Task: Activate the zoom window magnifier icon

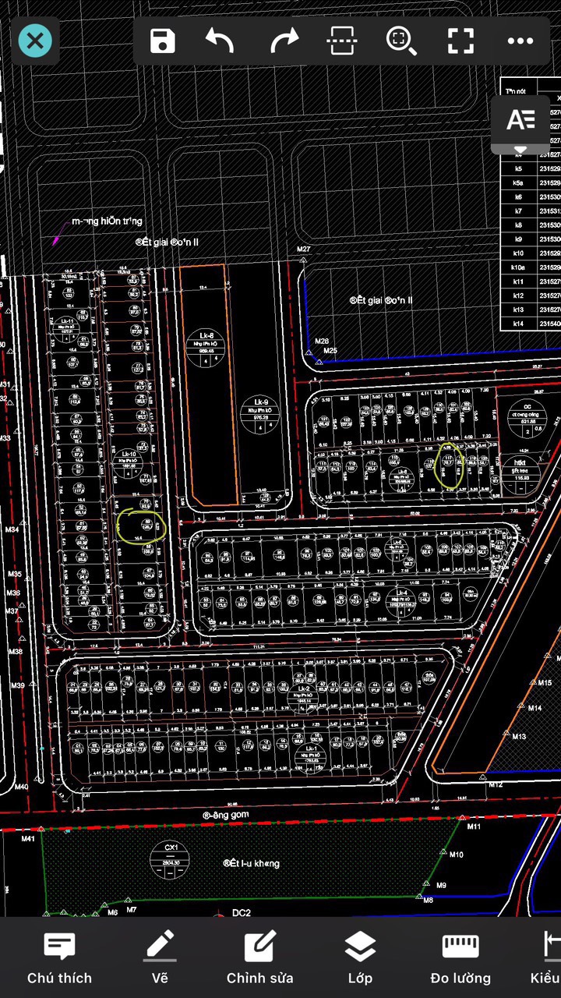Action: pyautogui.click(x=401, y=41)
